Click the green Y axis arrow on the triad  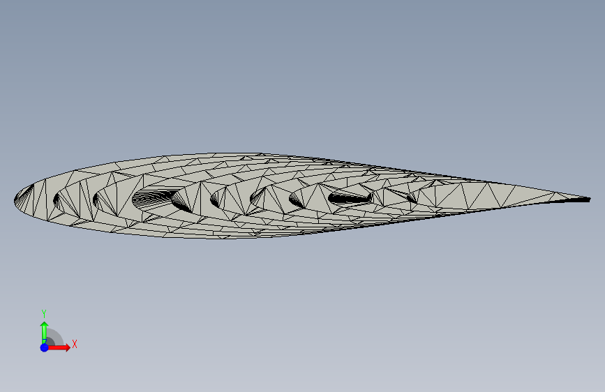point(45,332)
